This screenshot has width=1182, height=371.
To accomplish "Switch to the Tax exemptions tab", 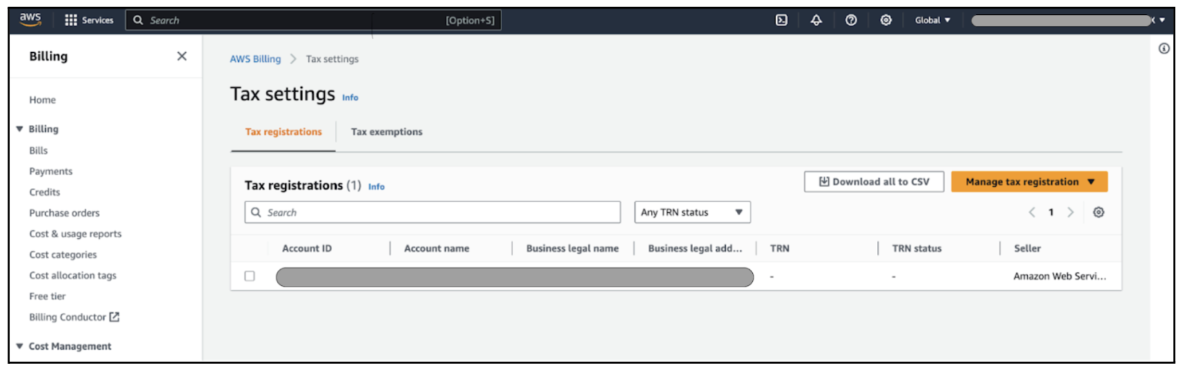I will (x=386, y=131).
